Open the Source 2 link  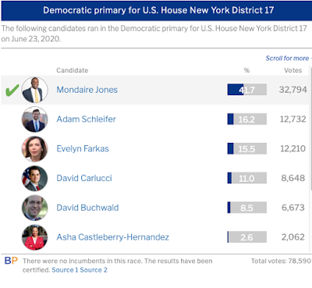(94, 270)
